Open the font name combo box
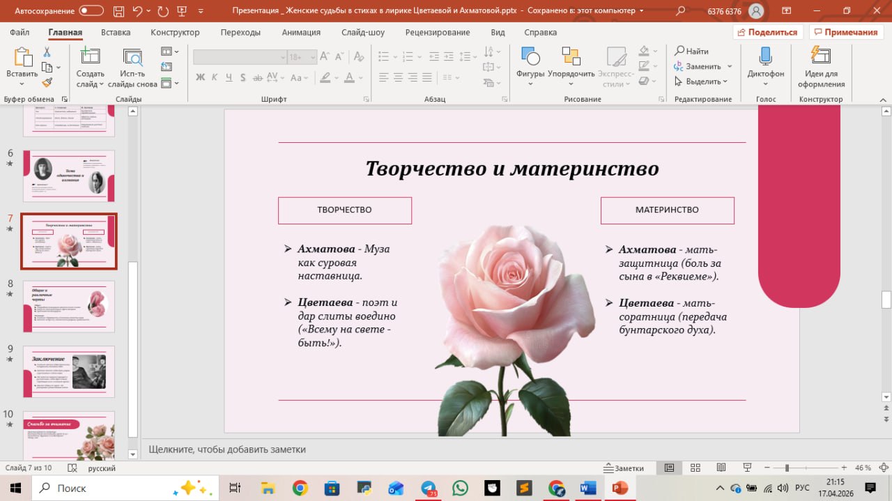 click(240, 57)
